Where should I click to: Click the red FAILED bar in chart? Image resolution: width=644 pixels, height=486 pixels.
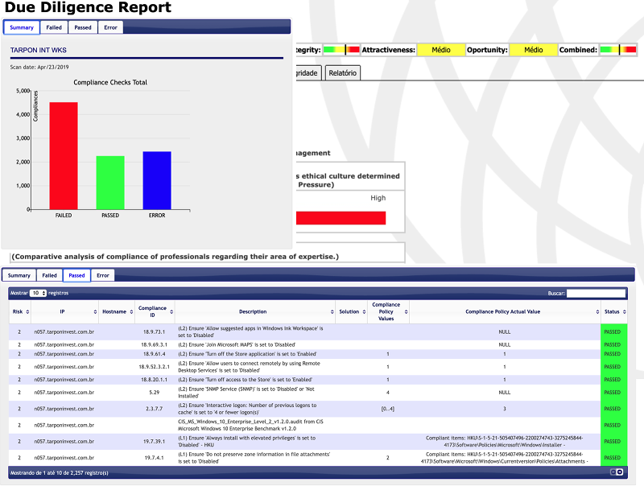pos(64,155)
